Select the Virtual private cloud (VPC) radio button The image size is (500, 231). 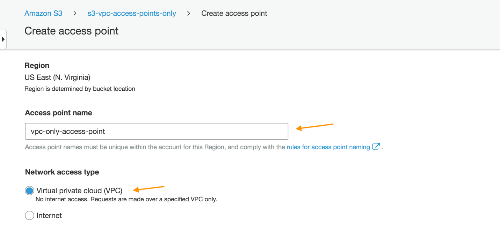pyautogui.click(x=29, y=190)
